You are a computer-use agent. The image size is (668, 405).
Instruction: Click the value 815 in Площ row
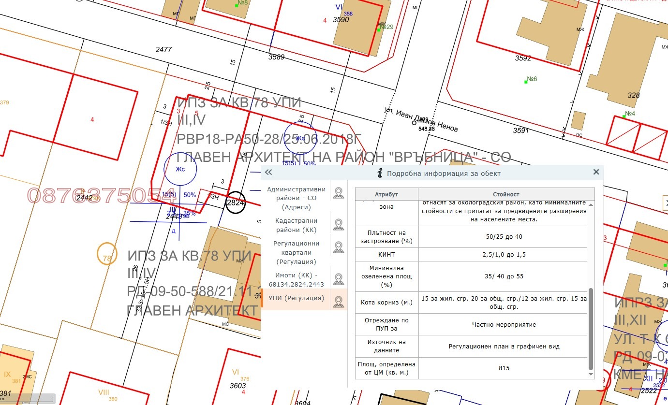503,368
